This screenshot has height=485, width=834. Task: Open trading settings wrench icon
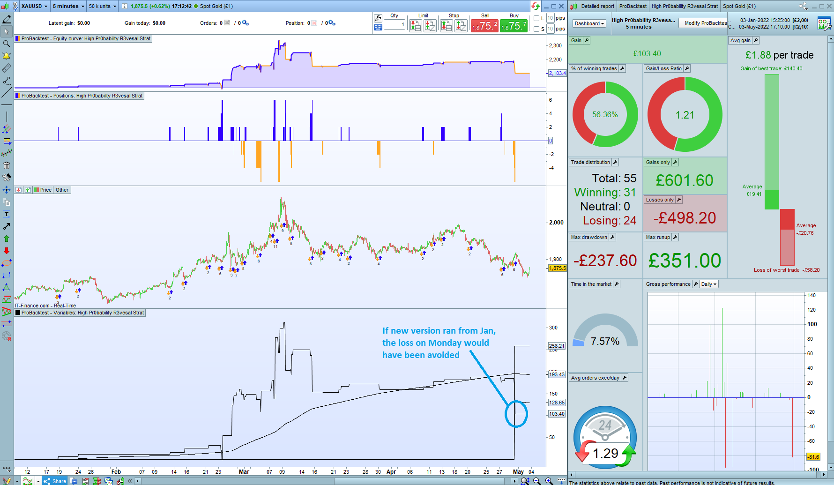tap(378, 18)
